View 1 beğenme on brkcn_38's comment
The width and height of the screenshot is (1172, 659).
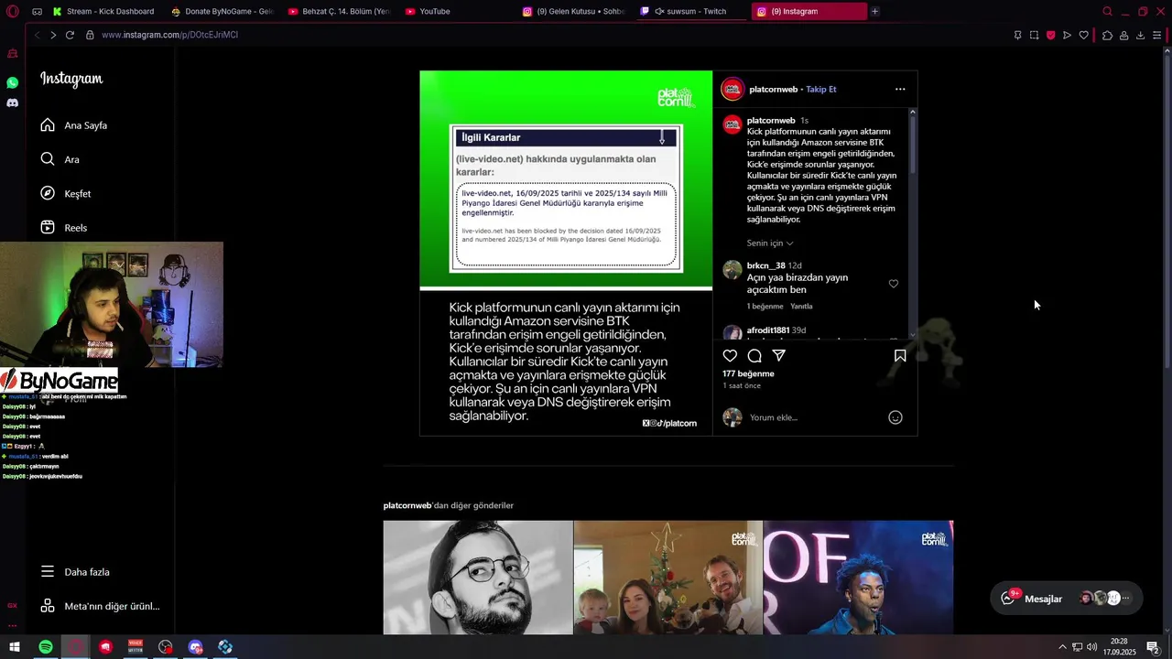tap(765, 306)
